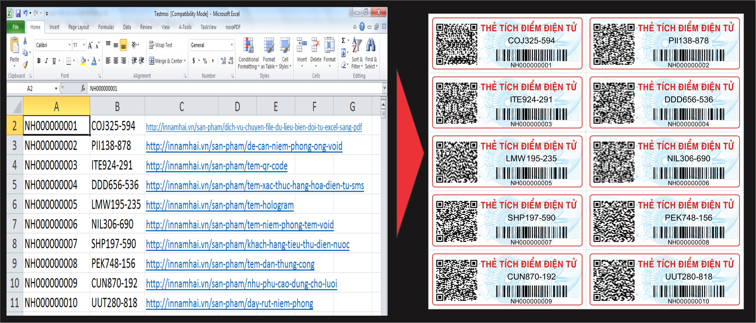Apply percent style
This screenshot has width=756, height=323.
pos(205,61)
